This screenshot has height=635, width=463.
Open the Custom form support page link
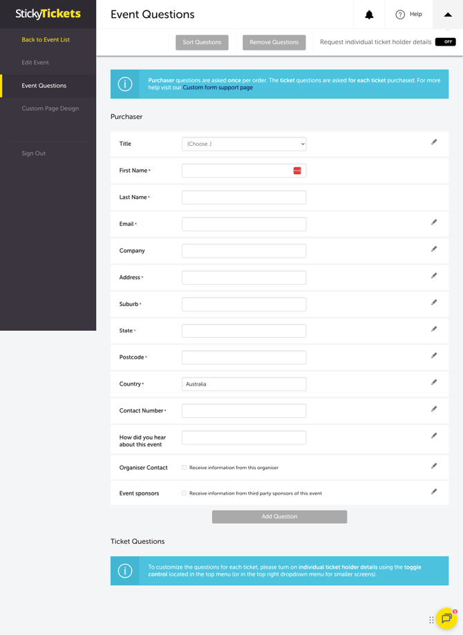point(218,88)
